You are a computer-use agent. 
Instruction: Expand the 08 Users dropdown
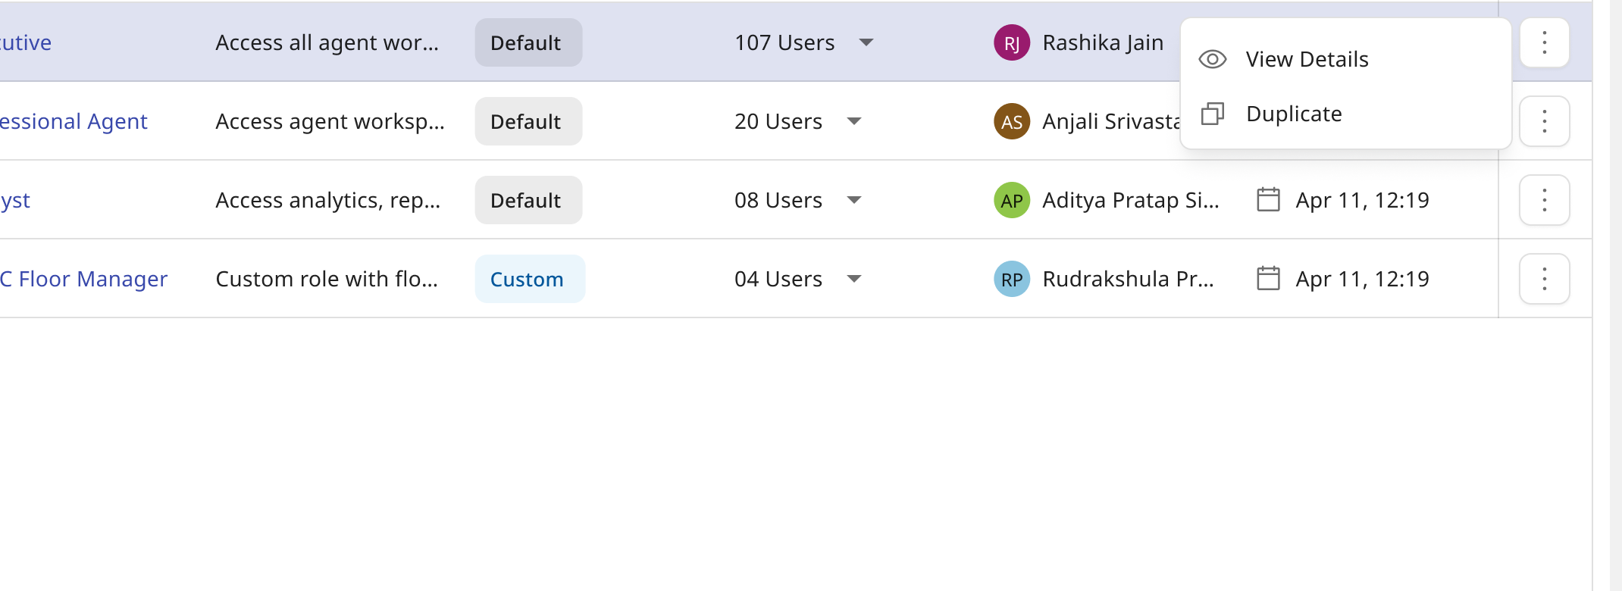pos(854,200)
